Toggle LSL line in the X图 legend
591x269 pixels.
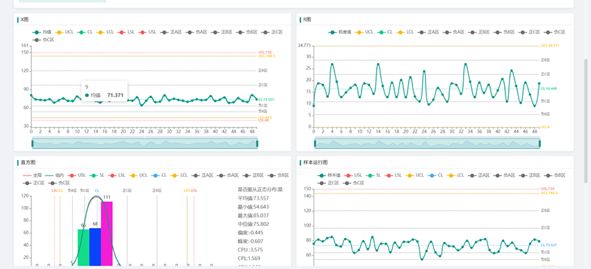[127, 33]
